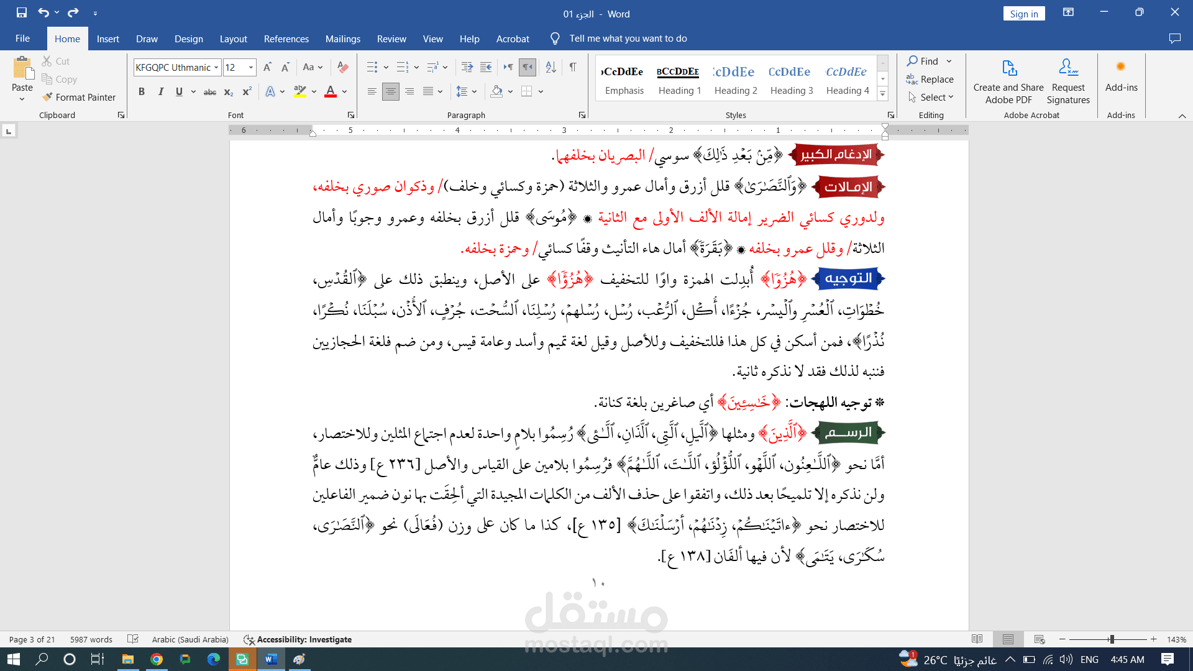
Task: Toggle Bold formatting
Action: point(142,92)
